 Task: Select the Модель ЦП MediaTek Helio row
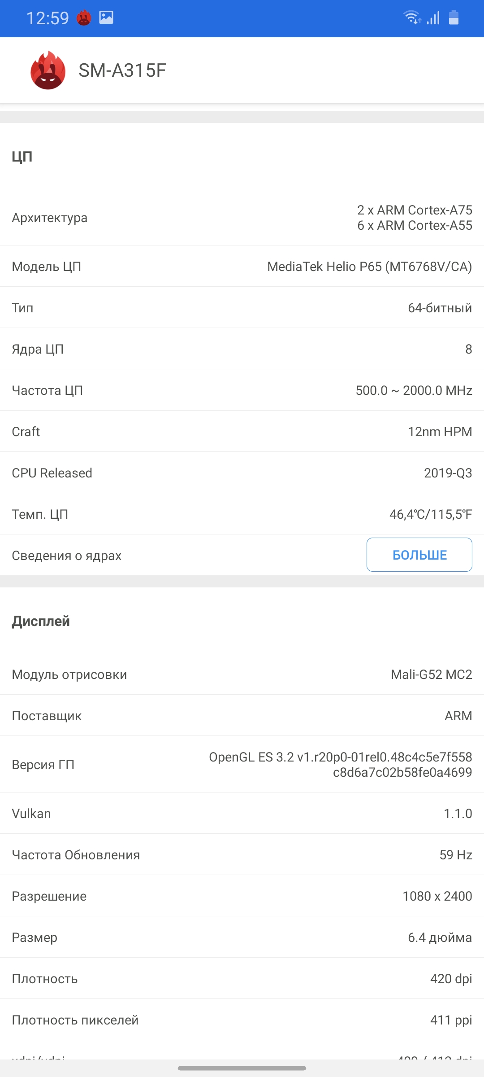242,267
